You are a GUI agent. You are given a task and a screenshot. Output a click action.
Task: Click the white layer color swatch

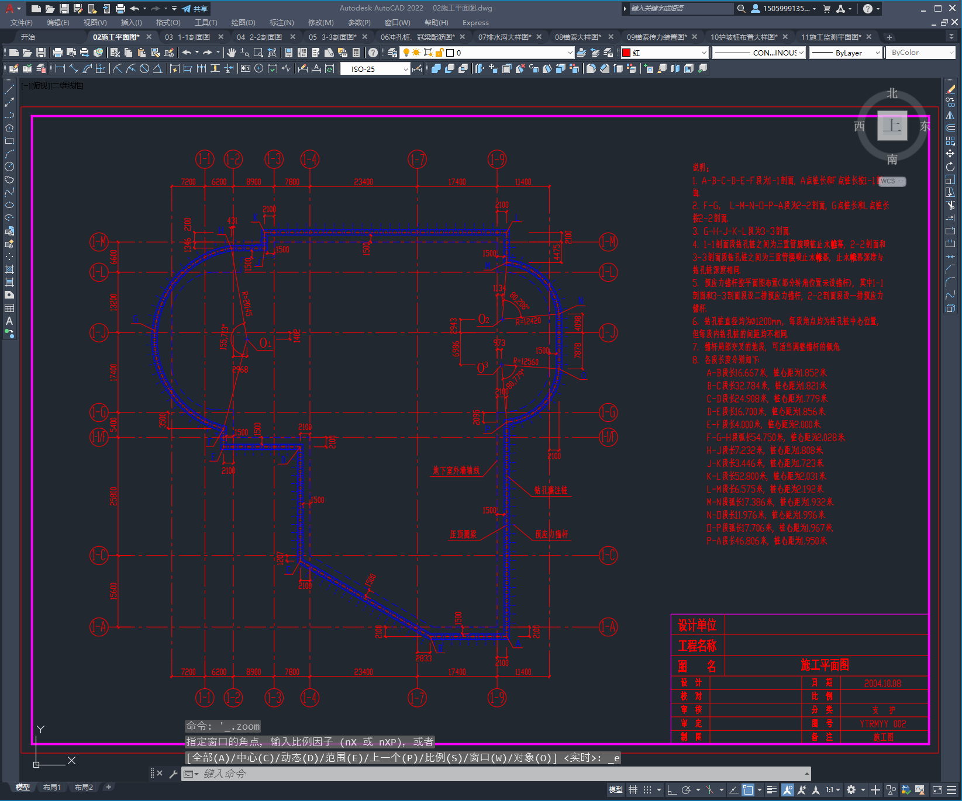click(x=450, y=53)
